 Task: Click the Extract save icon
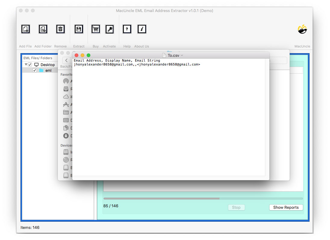[x=79, y=29]
